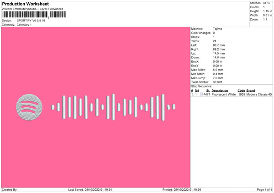
Task: Click the last short bar of the waveform
Action: (x=174, y=107)
